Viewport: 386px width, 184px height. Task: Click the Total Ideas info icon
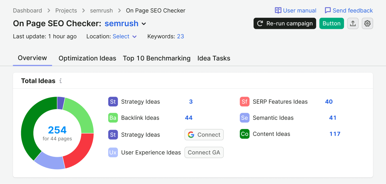coord(61,81)
